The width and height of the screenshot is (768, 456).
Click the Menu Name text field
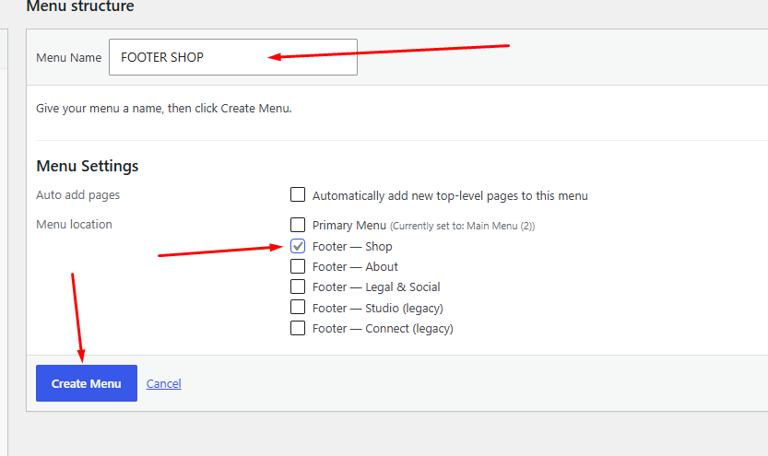click(x=233, y=57)
